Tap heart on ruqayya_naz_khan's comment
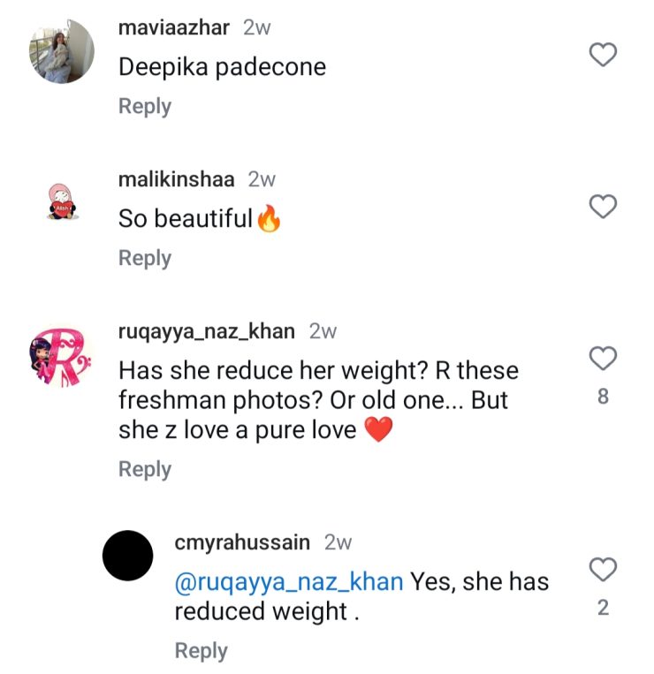Screen dimensions: 654x674 coord(603,359)
